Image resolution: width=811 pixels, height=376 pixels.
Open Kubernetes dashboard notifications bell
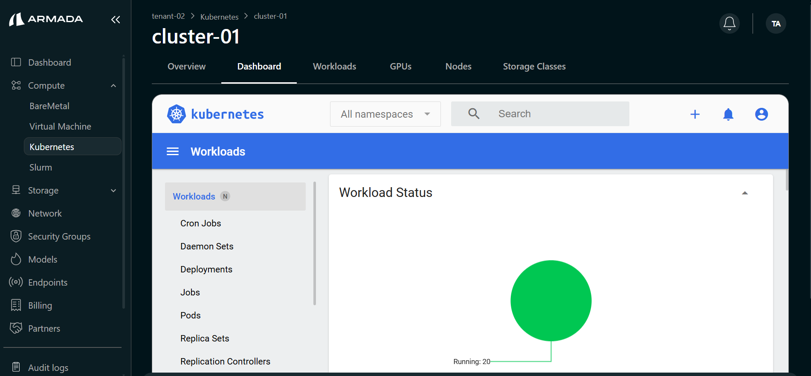pos(728,114)
